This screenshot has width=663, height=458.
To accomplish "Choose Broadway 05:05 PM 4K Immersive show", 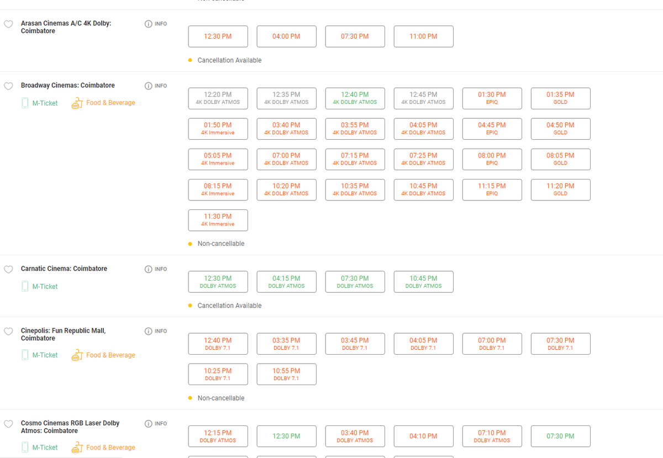I will pyautogui.click(x=218, y=159).
